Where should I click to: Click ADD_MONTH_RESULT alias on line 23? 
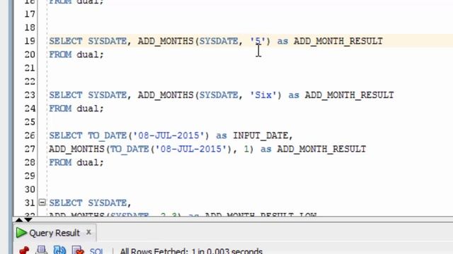(349, 95)
